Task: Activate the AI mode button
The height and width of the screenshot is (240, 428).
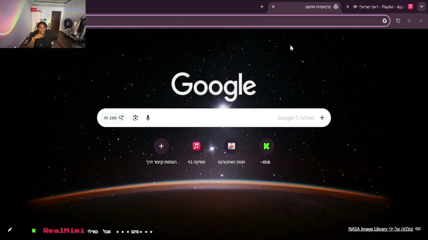Action: click(x=113, y=118)
